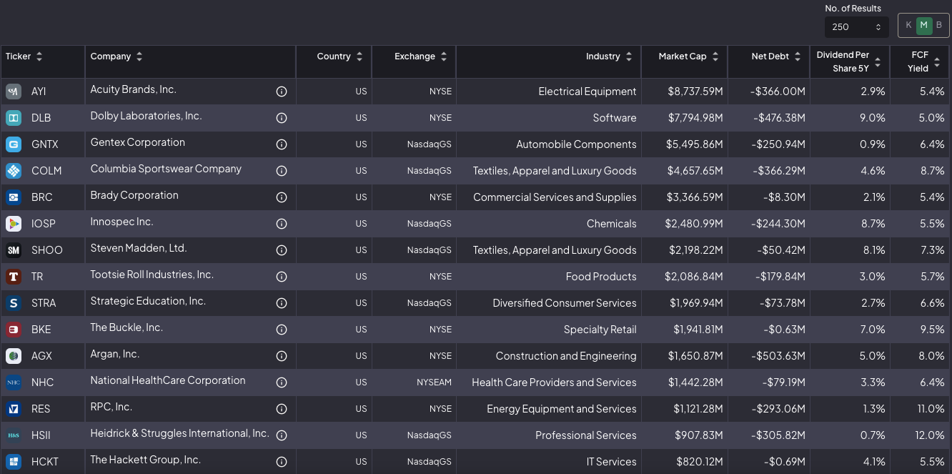Click the TR ticker logo

(x=14, y=277)
